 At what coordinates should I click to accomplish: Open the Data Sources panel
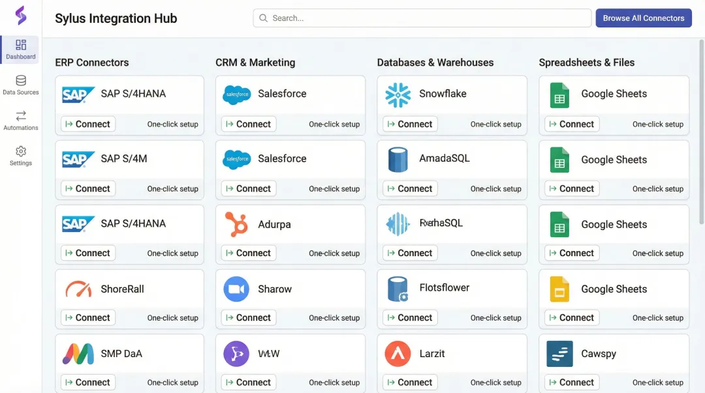20,85
